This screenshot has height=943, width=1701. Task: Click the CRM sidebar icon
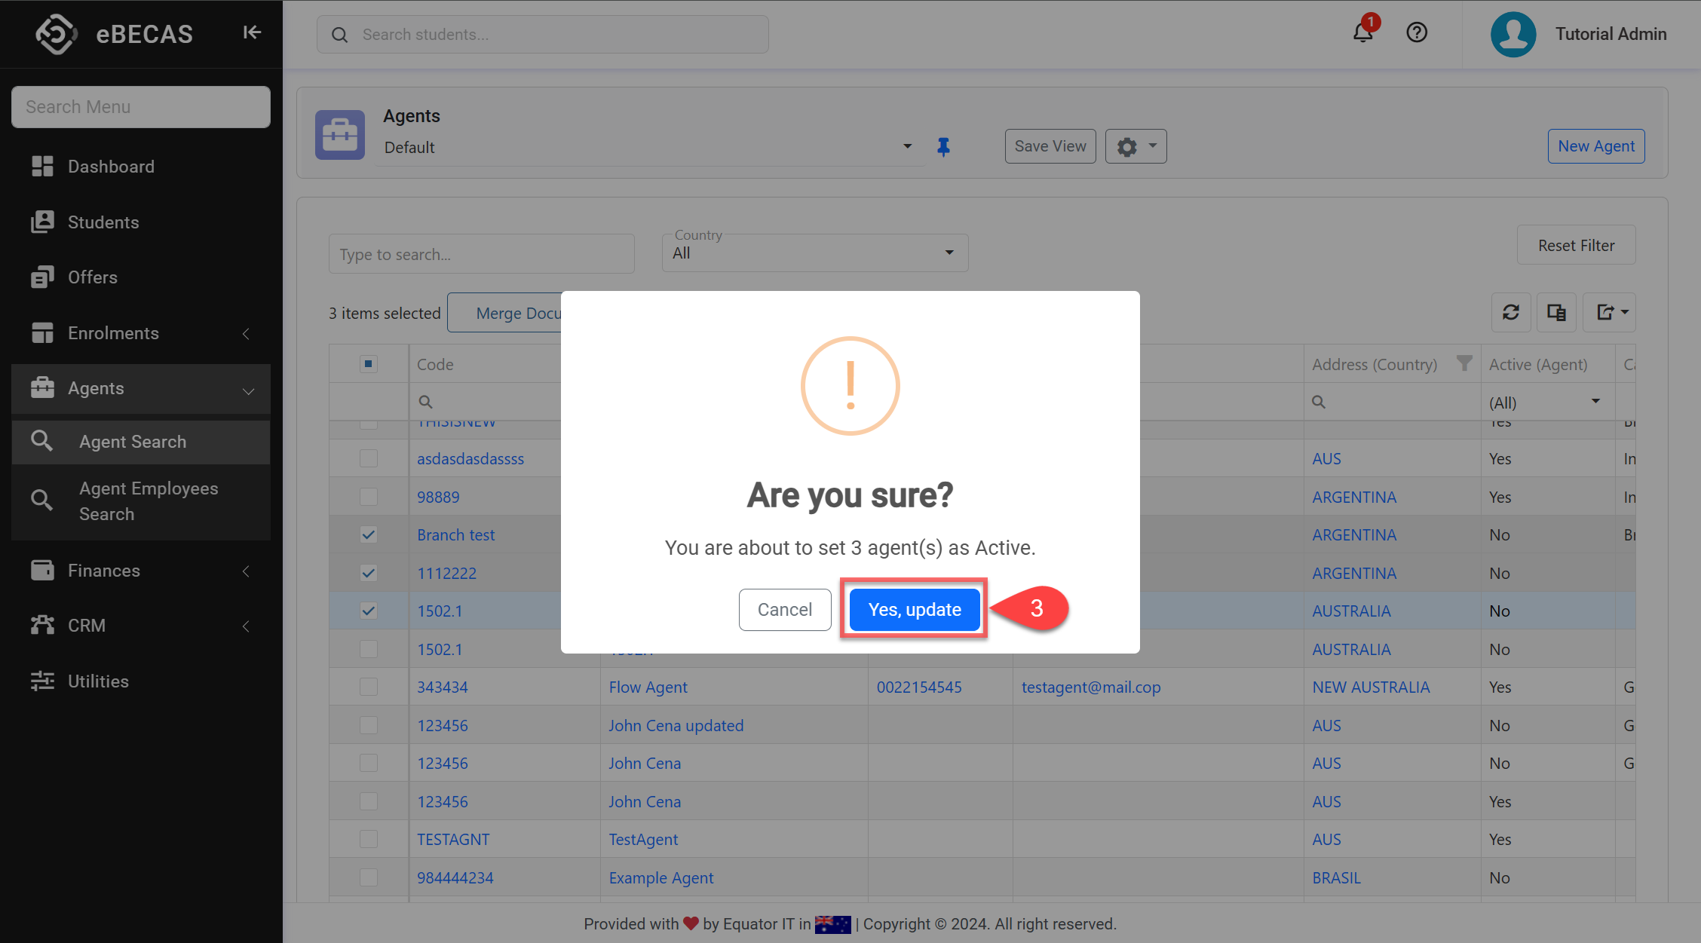42,625
